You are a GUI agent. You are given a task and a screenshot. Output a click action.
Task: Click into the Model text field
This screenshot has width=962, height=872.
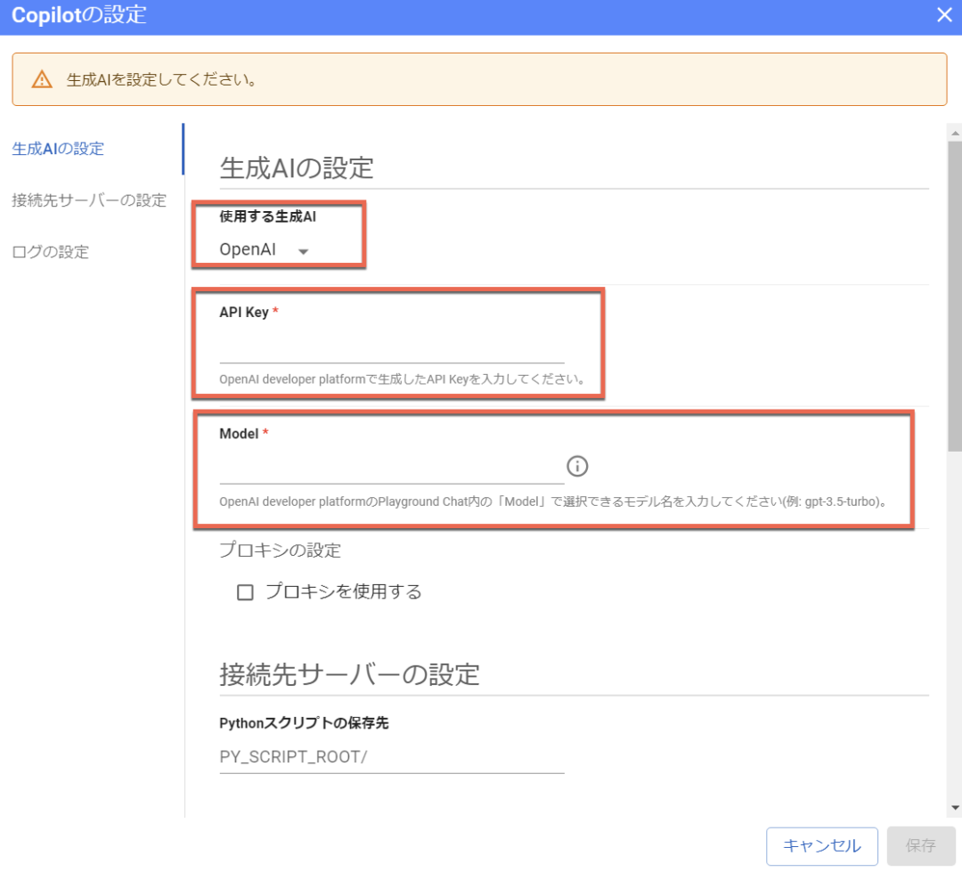392,468
